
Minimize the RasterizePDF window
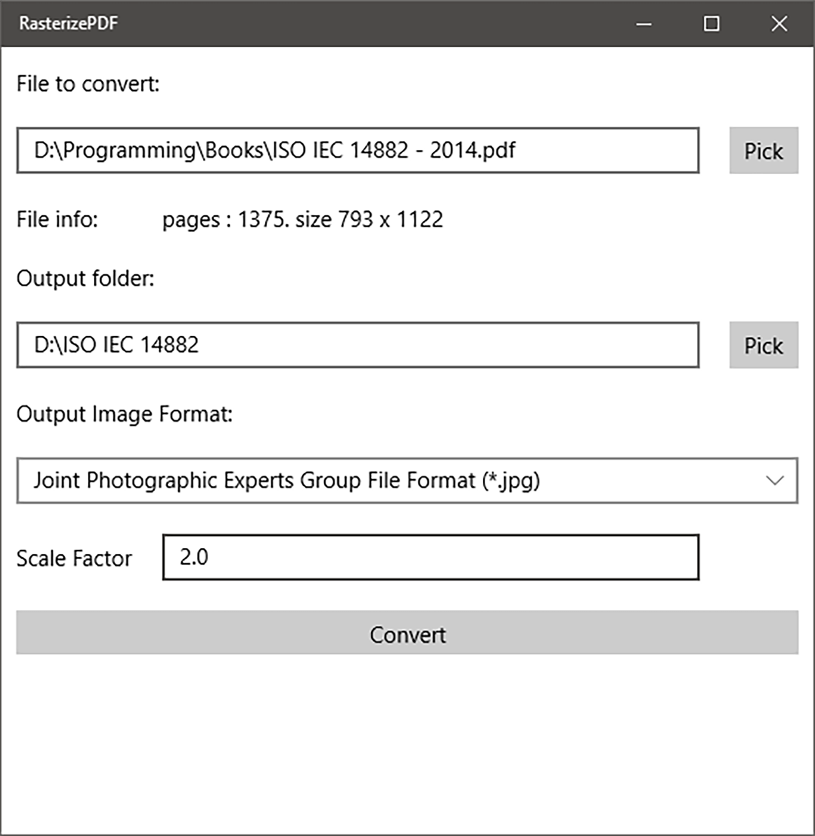point(644,24)
